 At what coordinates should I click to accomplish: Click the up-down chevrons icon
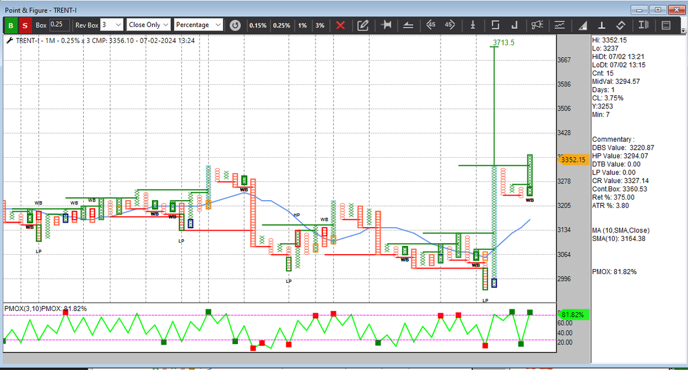click(x=620, y=25)
